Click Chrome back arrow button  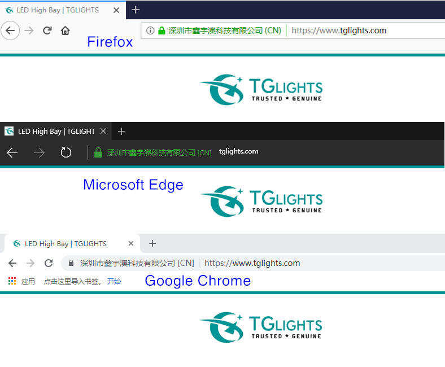coord(12,263)
